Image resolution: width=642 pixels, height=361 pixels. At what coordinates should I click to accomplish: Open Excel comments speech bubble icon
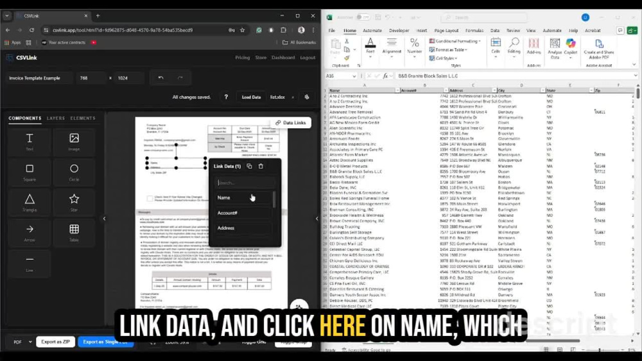620,31
